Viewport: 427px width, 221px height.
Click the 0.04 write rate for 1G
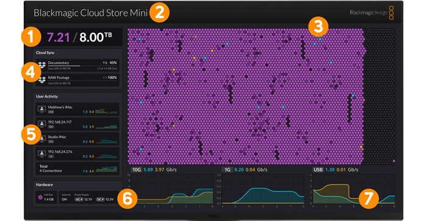251,170
